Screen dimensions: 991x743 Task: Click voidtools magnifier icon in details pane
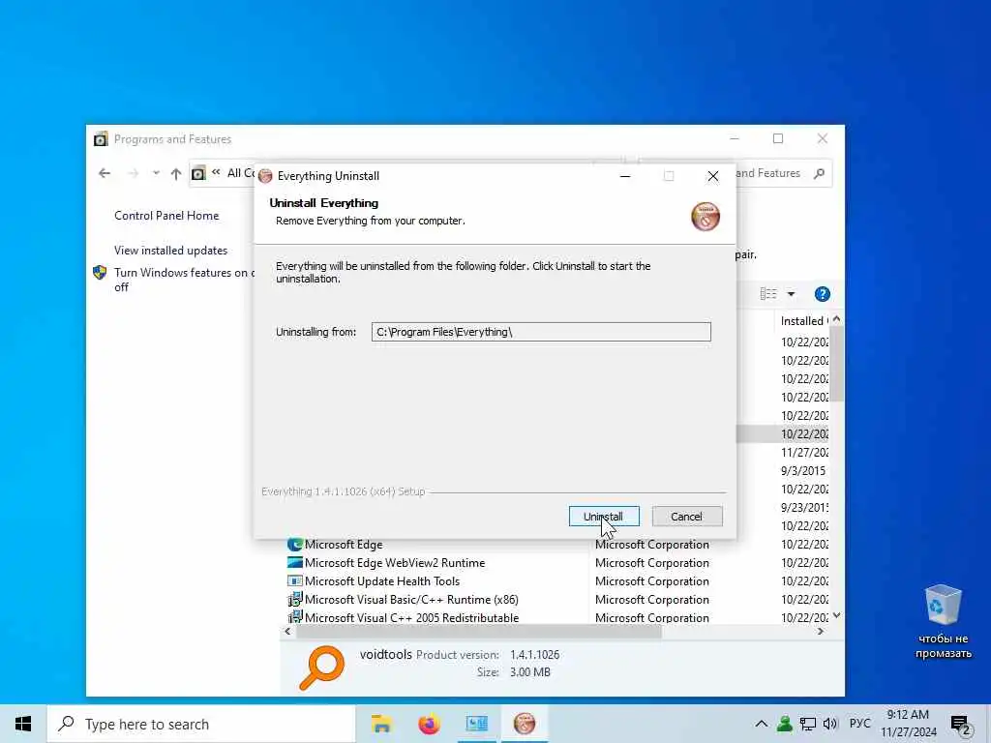322,668
